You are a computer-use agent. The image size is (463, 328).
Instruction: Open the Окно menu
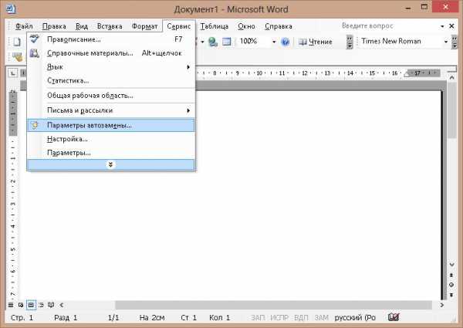(x=246, y=26)
